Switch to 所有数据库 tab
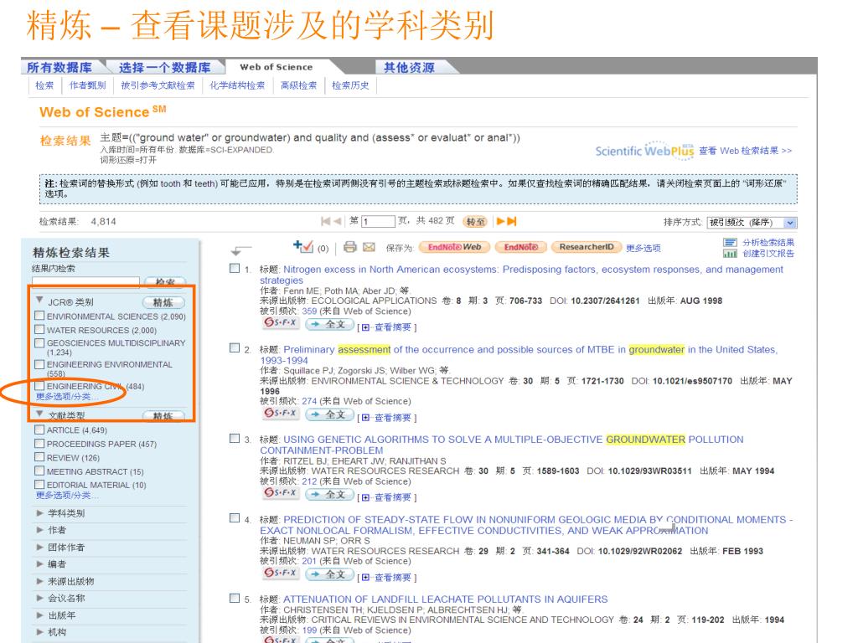This screenshot has width=858, height=643. 59,67
